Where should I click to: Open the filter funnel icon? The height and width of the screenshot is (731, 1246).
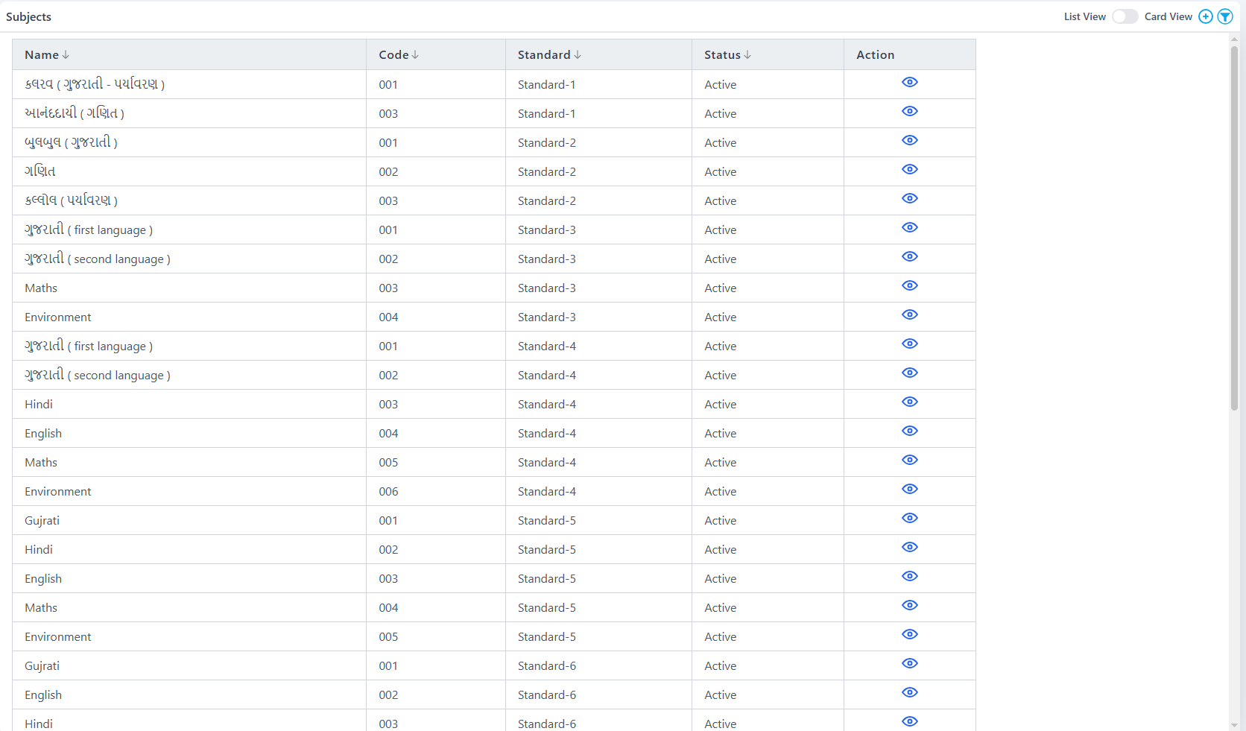click(x=1225, y=16)
